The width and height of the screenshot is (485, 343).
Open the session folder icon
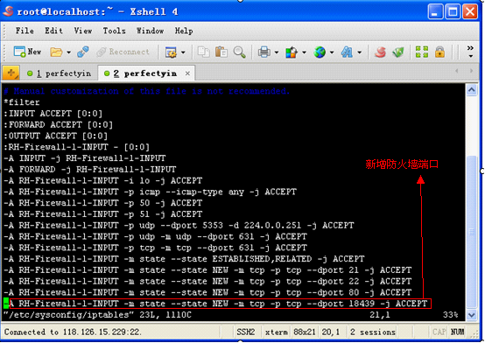56,52
